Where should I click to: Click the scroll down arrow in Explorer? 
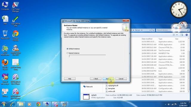coord(189,92)
